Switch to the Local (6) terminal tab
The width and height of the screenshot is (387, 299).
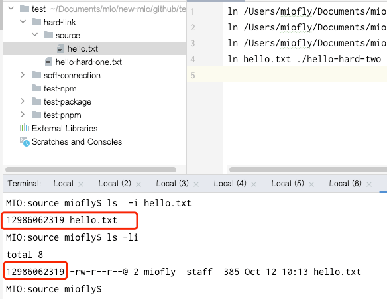[345, 184]
